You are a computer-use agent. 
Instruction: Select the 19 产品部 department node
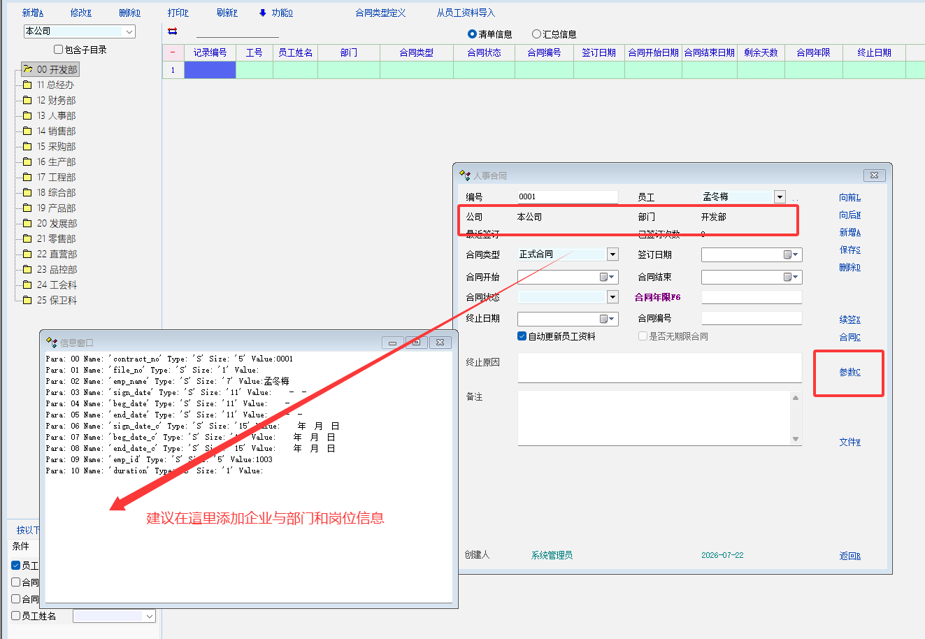point(56,208)
